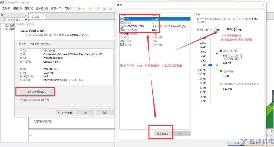Click the 声卡 speaker icon
This screenshot has height=147, width=274.
click(122, 37)
